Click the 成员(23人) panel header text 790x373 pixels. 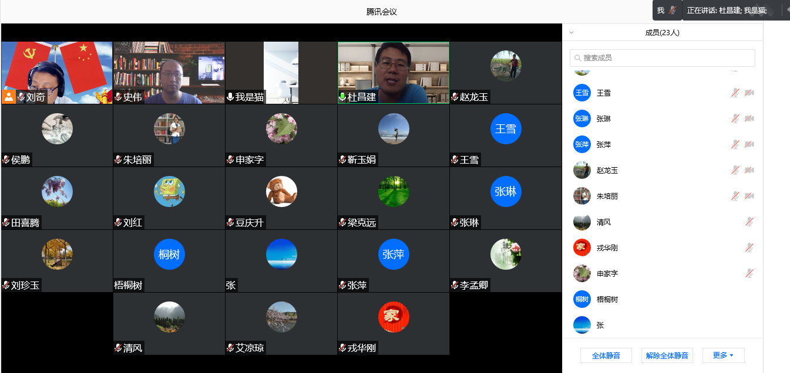tap(662, 33)
